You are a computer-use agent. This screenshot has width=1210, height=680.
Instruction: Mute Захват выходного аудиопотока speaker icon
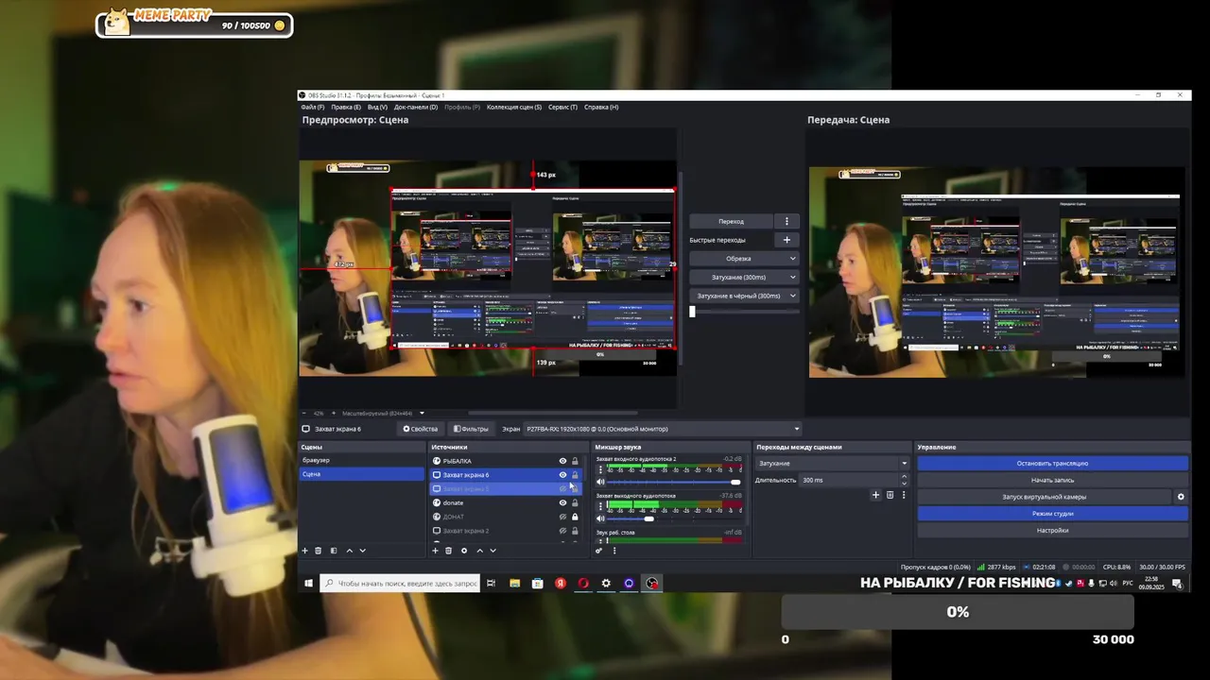click(600, 518)
